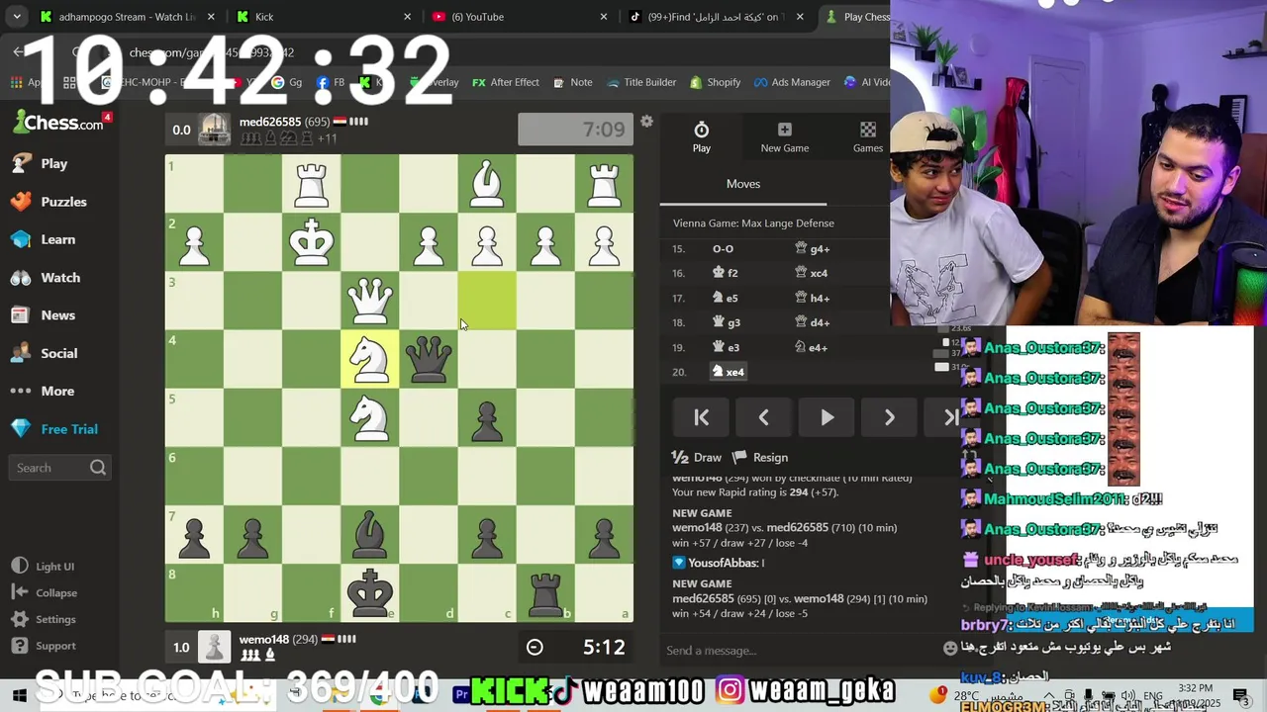The image size is (1267, 712).
Task: Open chess.com Settings in sidebar
Action: (44, 619)
